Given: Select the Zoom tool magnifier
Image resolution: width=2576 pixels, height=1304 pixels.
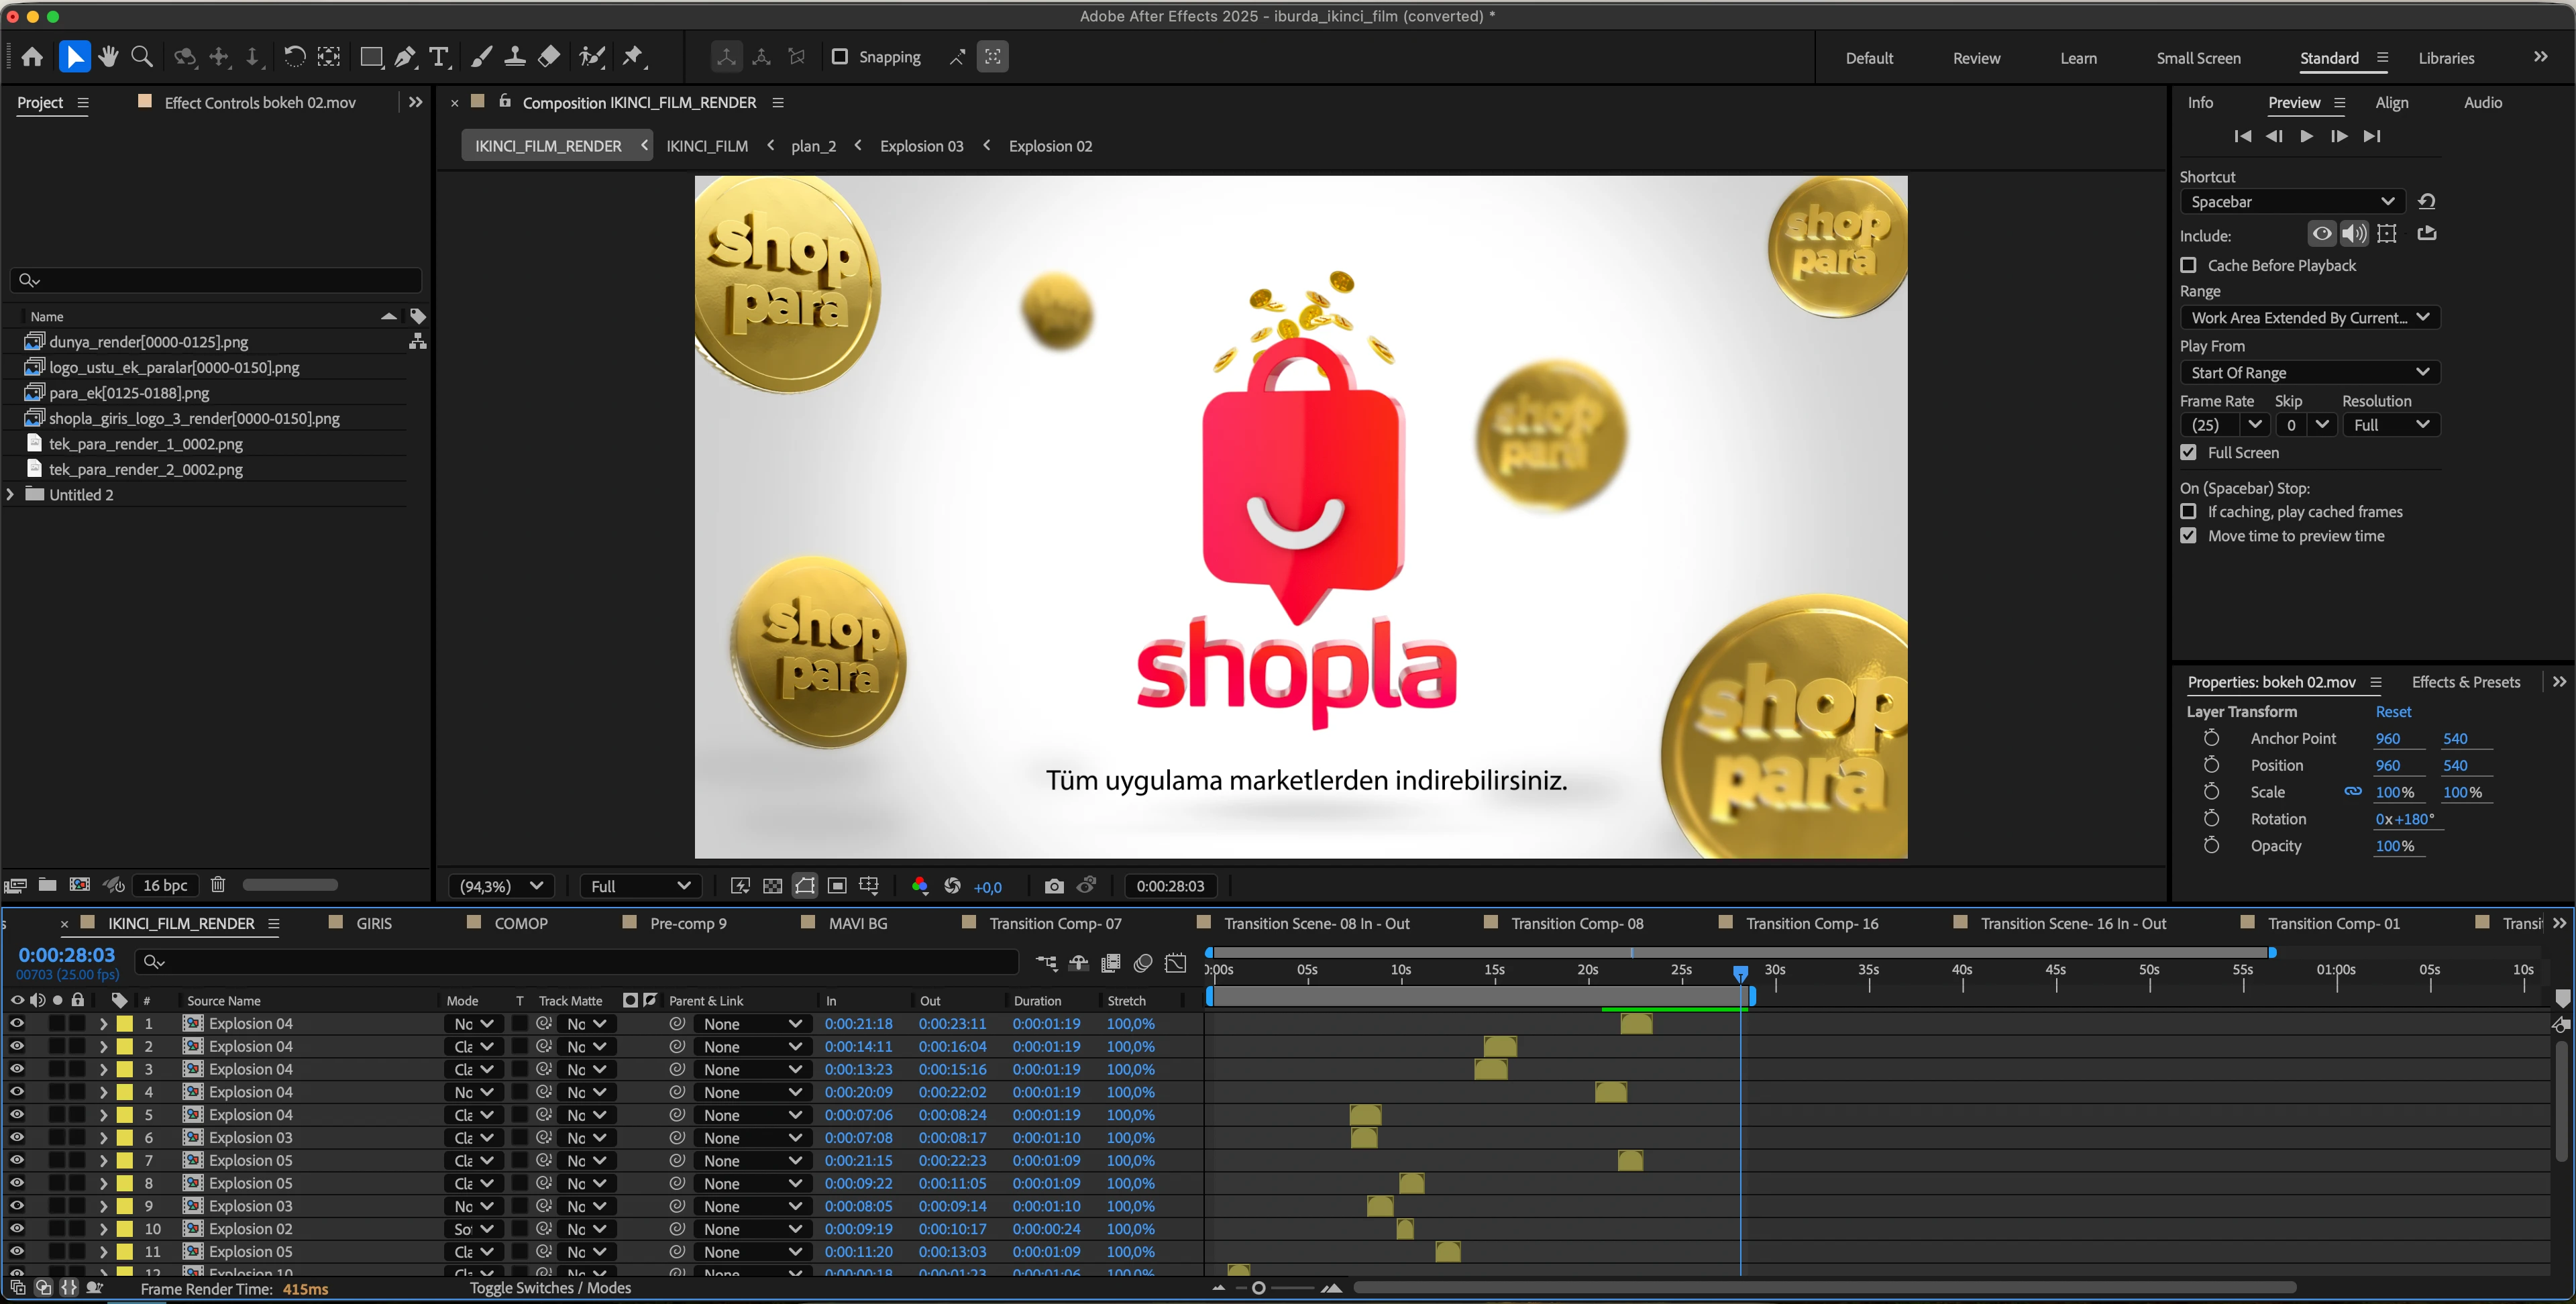Looking at the screenshot, I should click(x=143, y=57).
